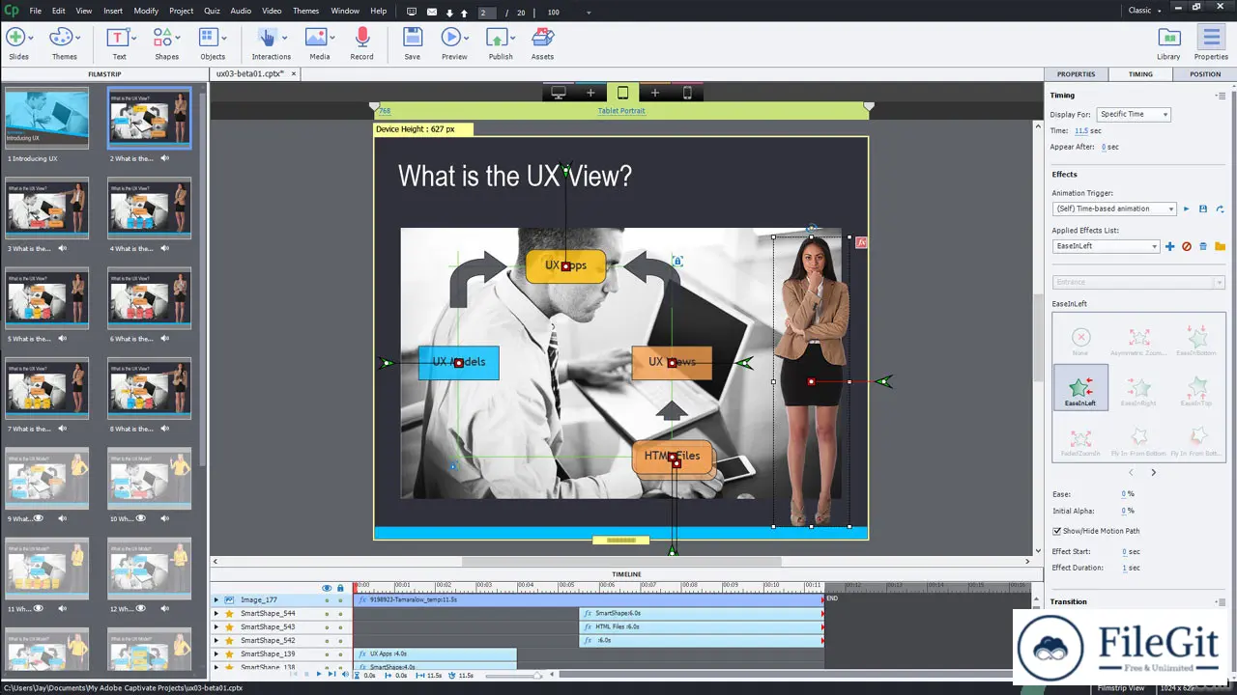Play effect preview in Effects section
The image size is (1237, 695).
[1187, 208]
